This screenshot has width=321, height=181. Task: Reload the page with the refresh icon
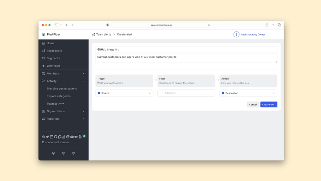[x=209, y=25]
